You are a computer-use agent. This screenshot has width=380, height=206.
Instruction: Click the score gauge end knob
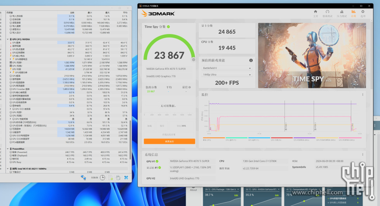(193, 60)
